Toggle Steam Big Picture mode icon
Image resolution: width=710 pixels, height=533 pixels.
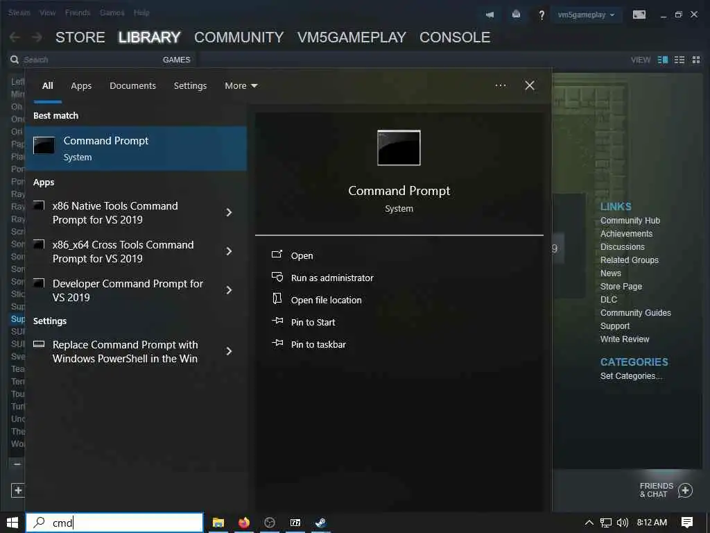[x=639, y=15]
